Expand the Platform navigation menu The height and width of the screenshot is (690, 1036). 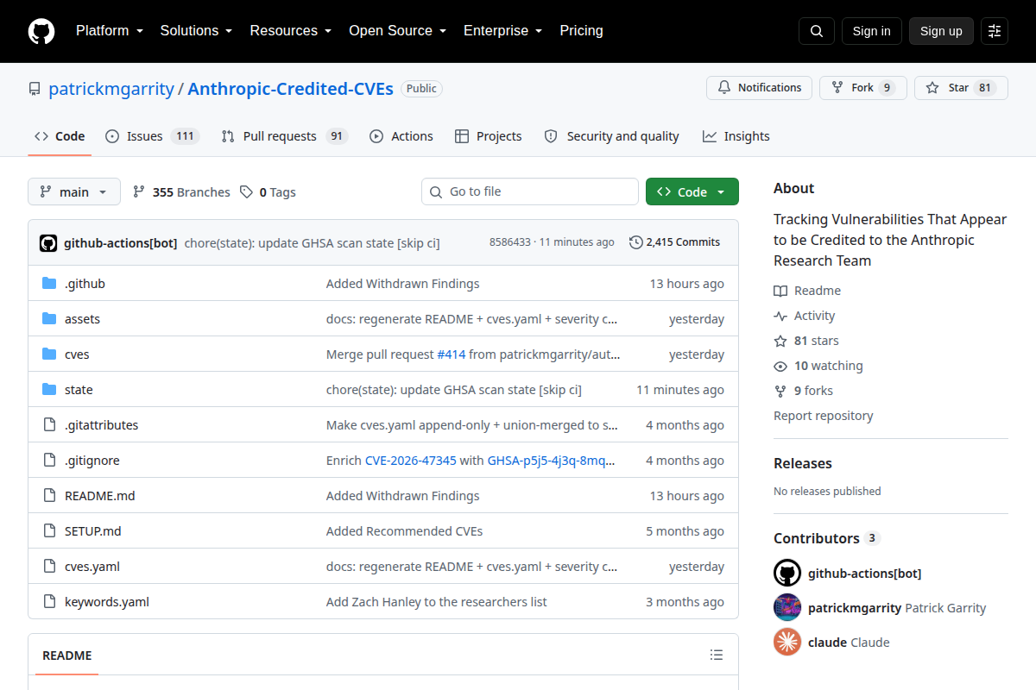(x=110, y=31)
